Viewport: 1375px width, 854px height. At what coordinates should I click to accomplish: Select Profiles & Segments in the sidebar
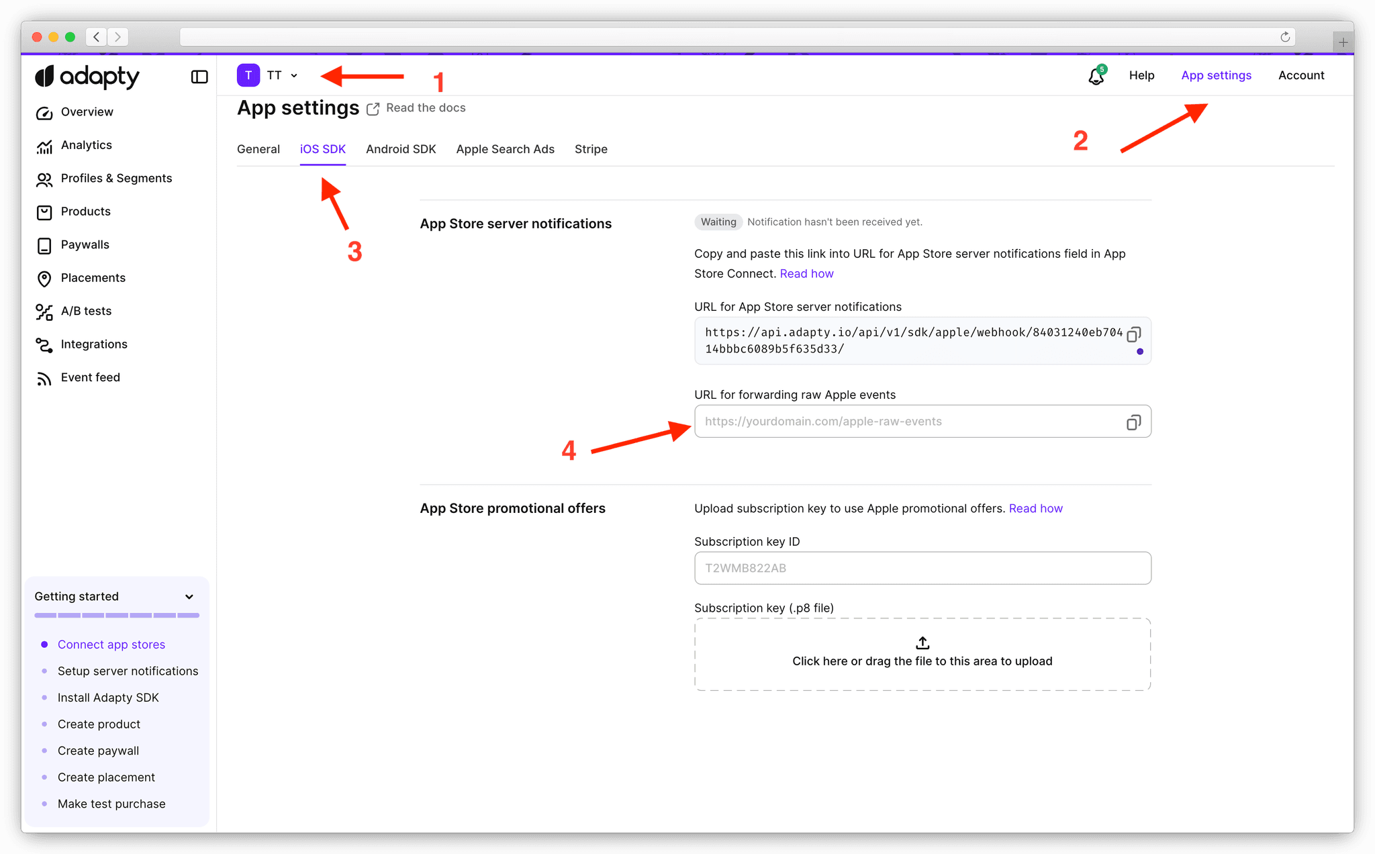44,179
